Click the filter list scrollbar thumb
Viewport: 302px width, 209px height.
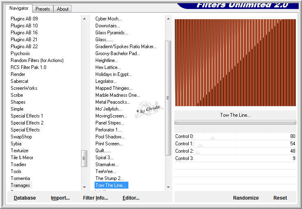pyautogui.click(x=168, y=98)
